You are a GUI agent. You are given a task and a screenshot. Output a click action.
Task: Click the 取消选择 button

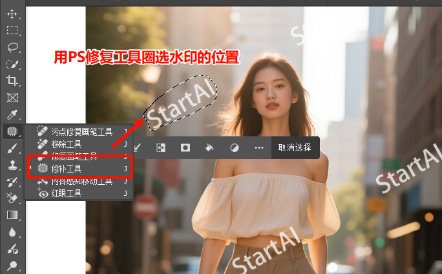point(295,147)
